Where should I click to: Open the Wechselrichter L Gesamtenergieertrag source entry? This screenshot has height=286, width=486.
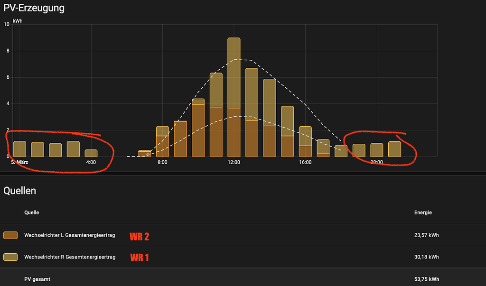(x=71, y=235)
